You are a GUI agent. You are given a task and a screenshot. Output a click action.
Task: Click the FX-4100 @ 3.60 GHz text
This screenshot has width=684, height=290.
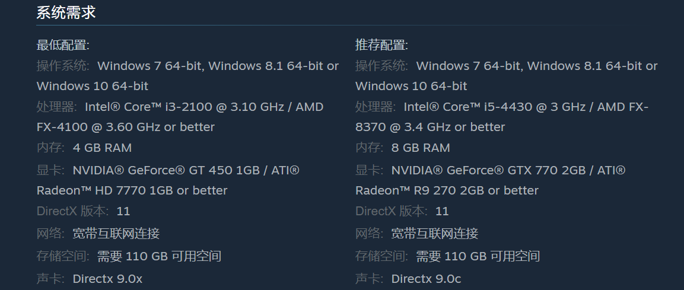click(125, 128)
